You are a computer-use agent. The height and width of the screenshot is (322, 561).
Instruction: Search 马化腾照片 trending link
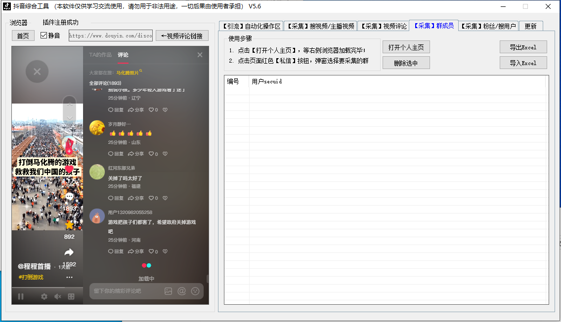[x=128, y=73]
